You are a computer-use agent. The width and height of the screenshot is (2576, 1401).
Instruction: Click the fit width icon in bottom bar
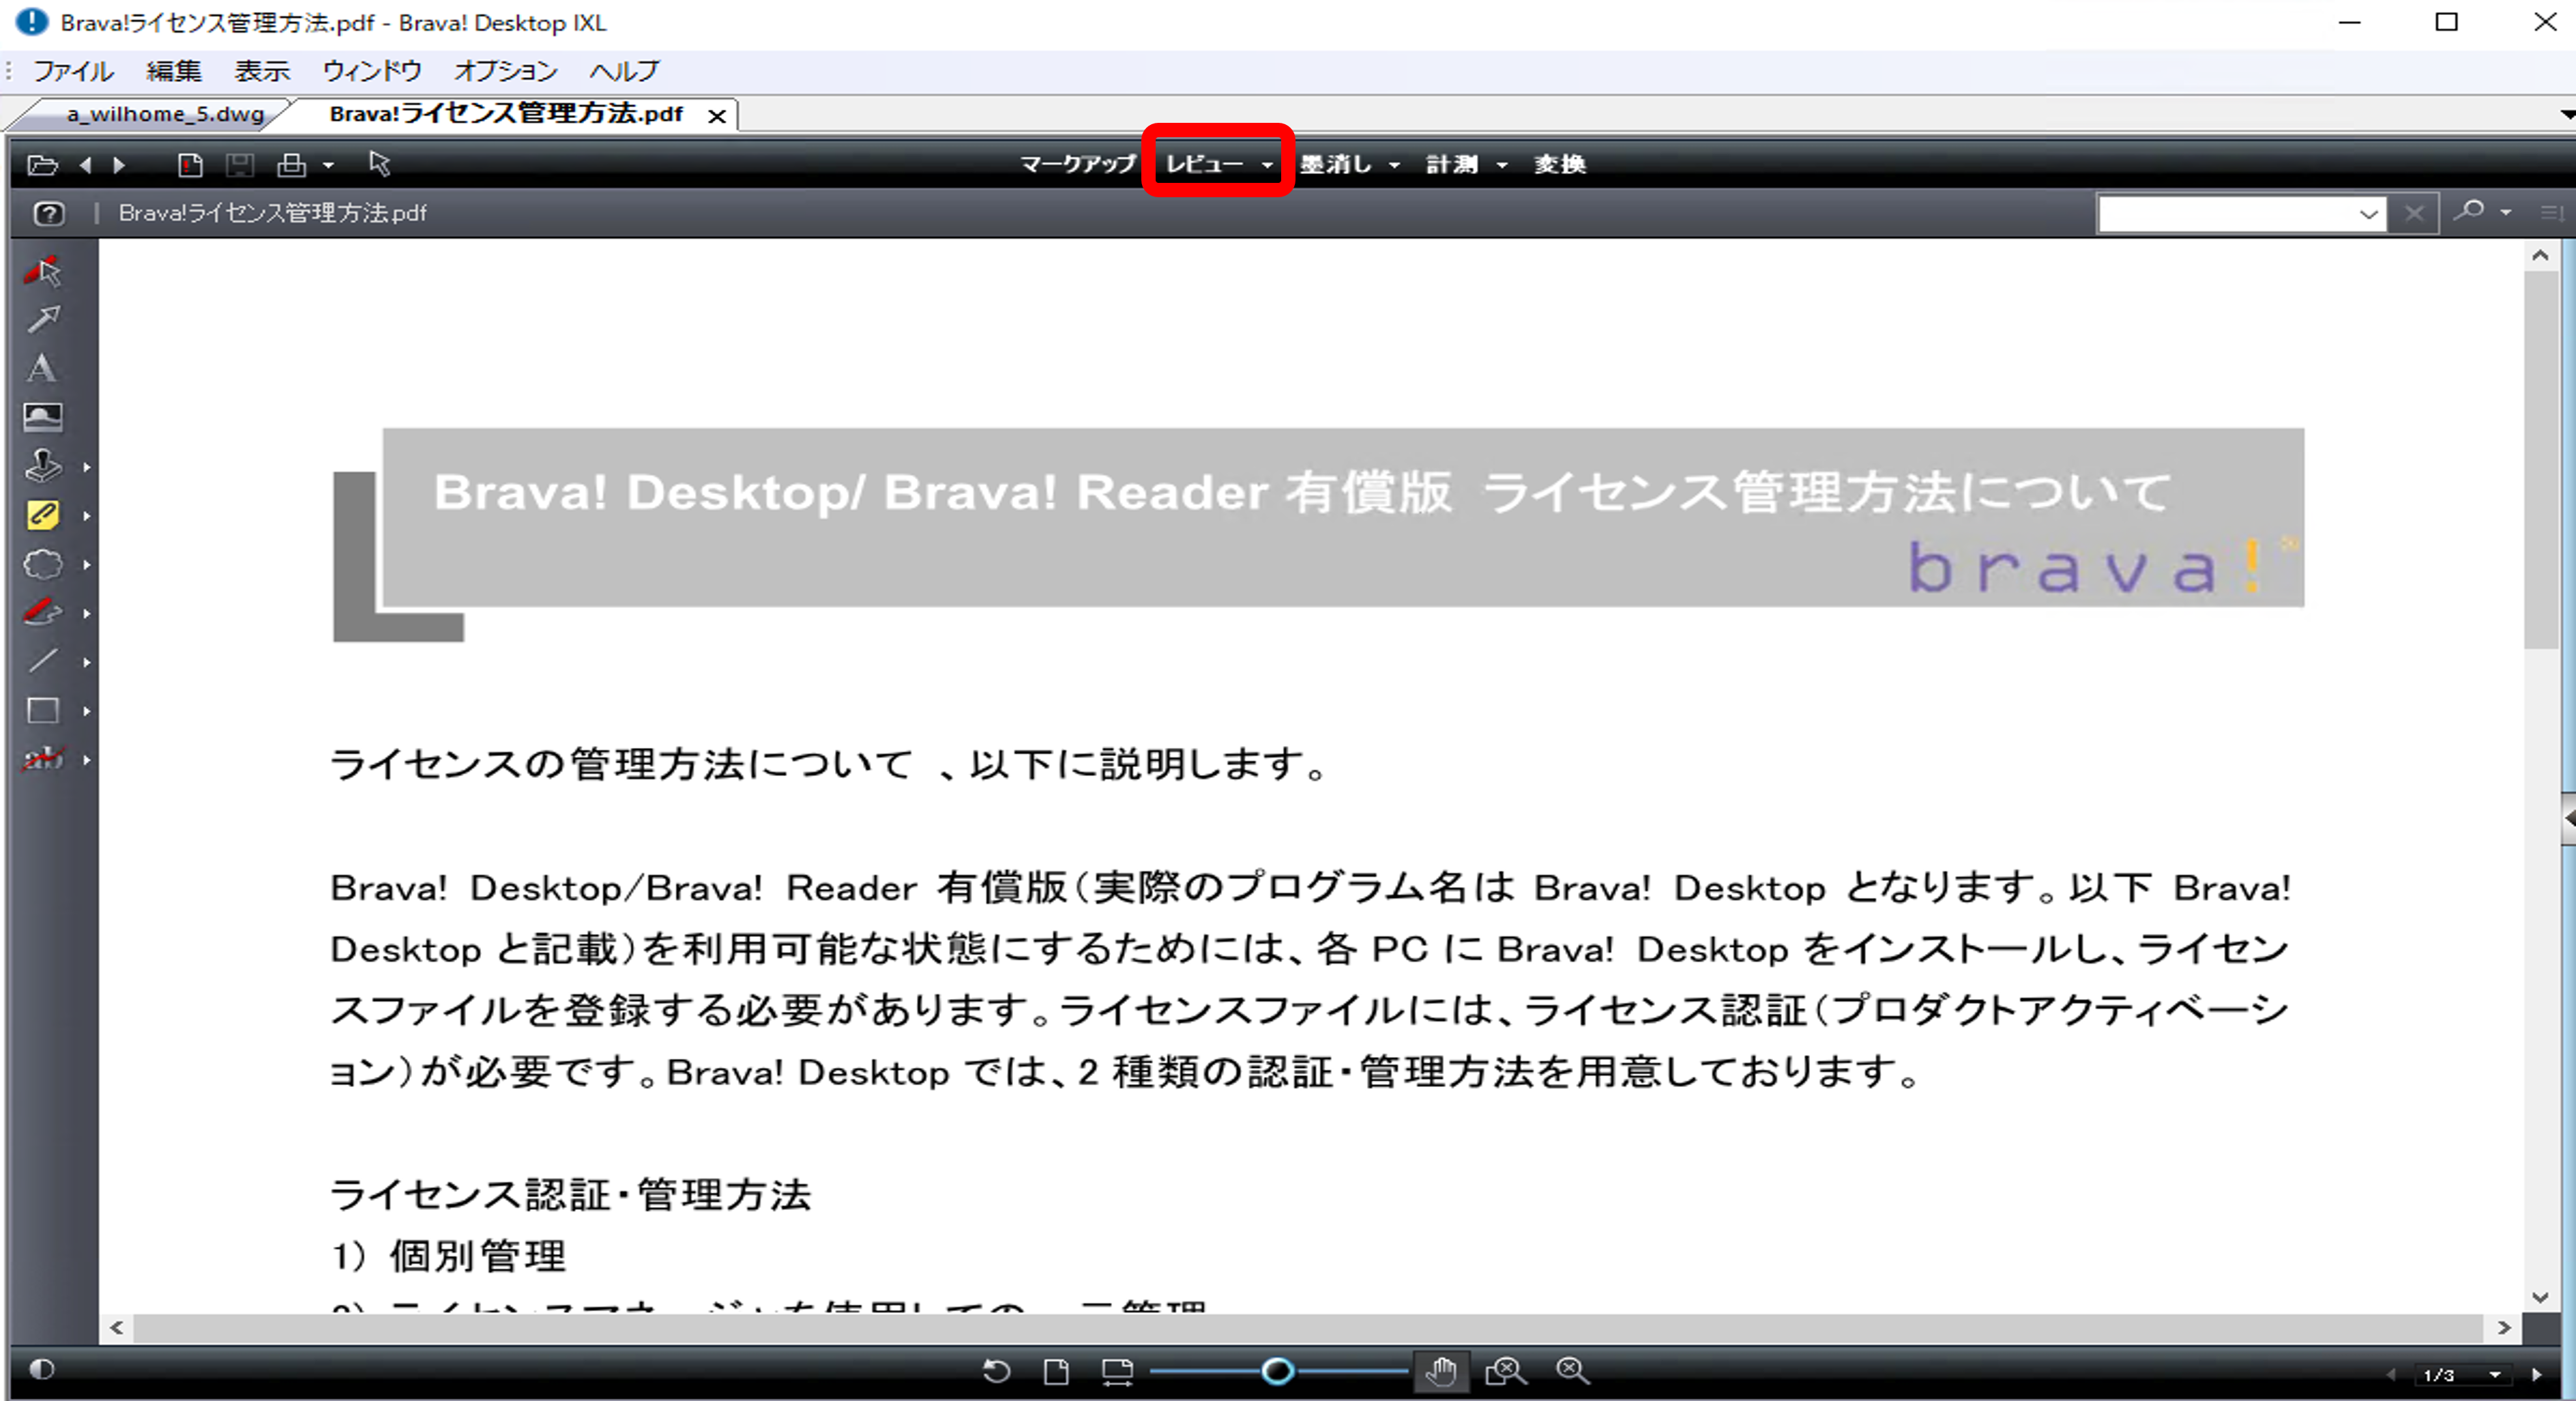(1117, 1371)
